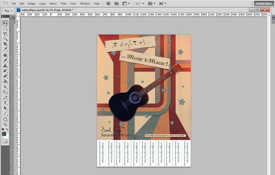This screenshot has width=275, height=175.
Task: Select the Pen tool
Action: (x=5, y=98)
